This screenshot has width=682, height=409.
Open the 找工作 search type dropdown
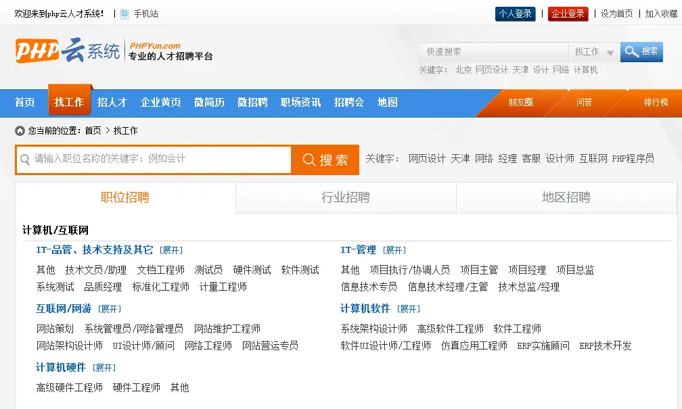click(x=594, y=52)
